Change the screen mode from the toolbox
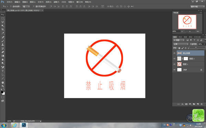The height and width of the screenshot is (128, 206). (3, 101)
